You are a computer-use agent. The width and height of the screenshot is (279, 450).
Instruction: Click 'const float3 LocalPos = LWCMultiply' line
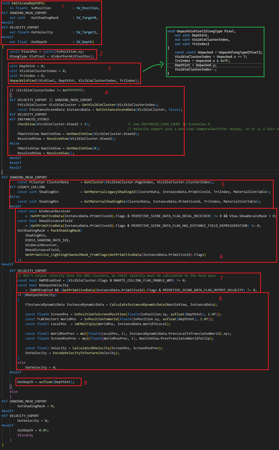(x=98, y=324)
